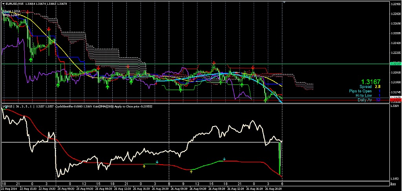The width and height of the screenshot is (402, 191).
Task: Click the chart shift triangle on top border
Action: [x=284, y=2]
